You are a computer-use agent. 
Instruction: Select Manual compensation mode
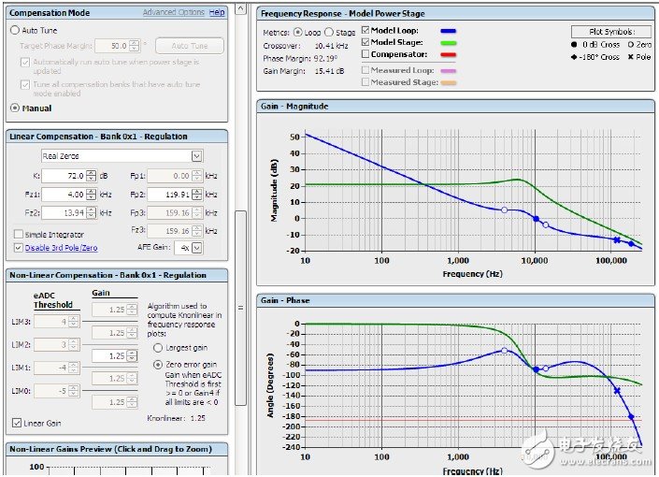point(14,108)
